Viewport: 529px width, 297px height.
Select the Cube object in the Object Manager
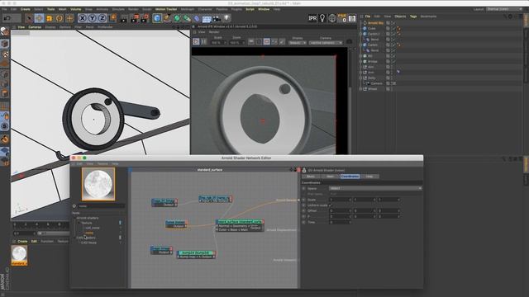371,28
